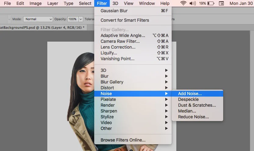The height and width of the screenshot is (151, 254).
Task: Open Camera Raw Filter
Action: (133, 41)
